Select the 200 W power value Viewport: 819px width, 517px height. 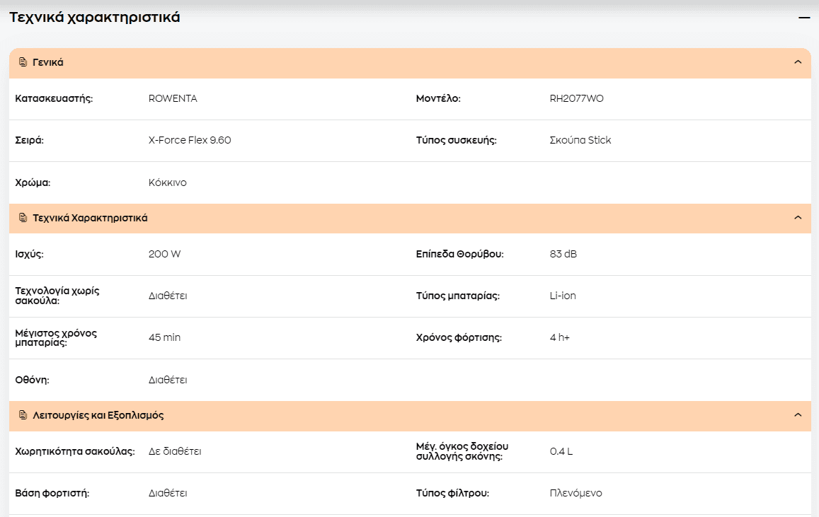(164, 254)
